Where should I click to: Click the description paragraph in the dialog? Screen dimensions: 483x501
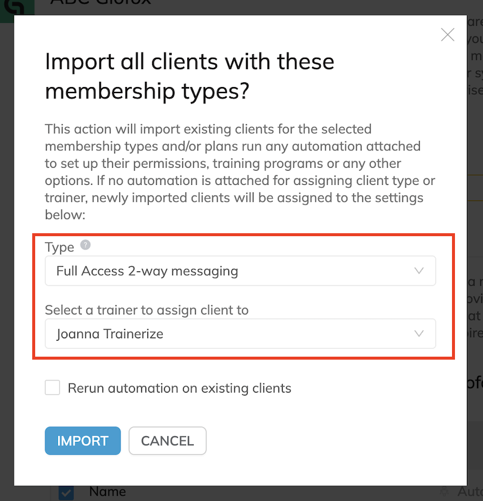point(240,172)
